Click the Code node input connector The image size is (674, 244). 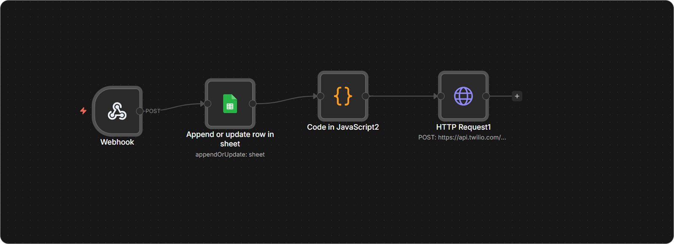[320, 96]
